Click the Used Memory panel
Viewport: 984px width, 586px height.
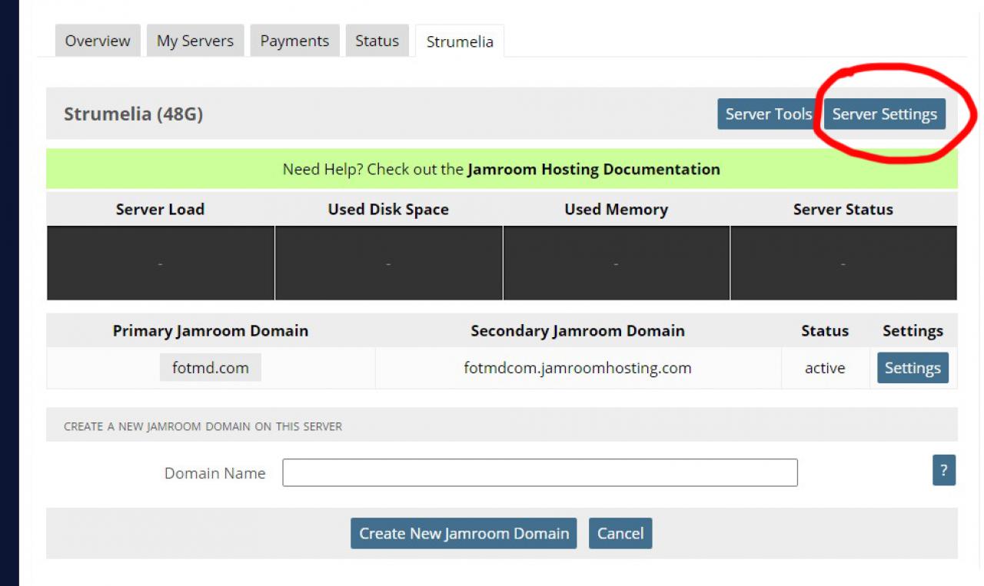tap(616, 263)
